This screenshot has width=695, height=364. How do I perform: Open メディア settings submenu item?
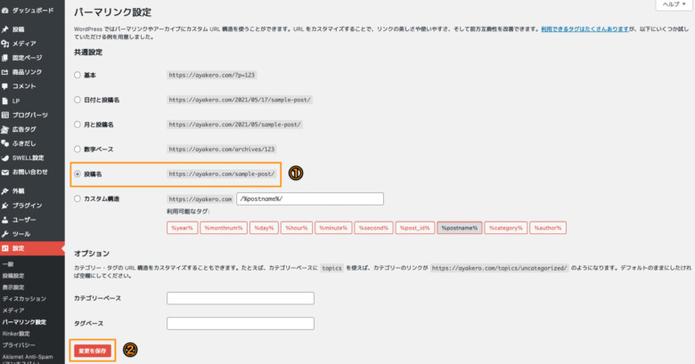(x=13, y=311)
